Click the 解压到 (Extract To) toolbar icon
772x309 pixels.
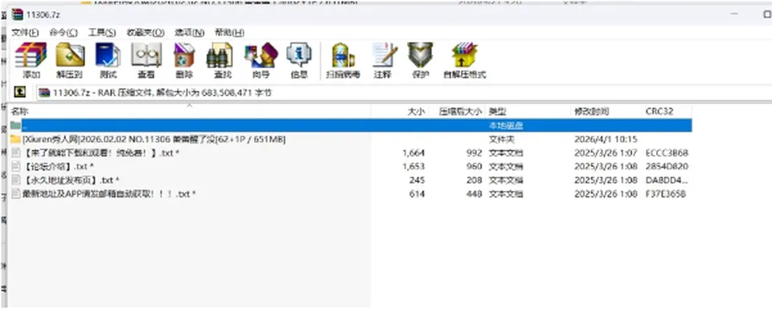(x=69, y=55)
